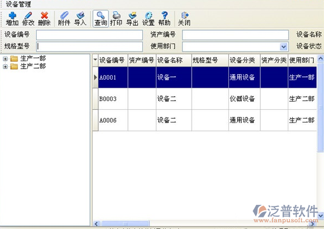Expand the 生产一部 tree node
The image size is (324, 229).
click(x=5, y=59)
